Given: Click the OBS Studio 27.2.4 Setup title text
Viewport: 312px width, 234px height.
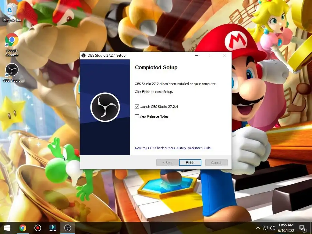Looking at the screenshot, I should pos(106,55).
